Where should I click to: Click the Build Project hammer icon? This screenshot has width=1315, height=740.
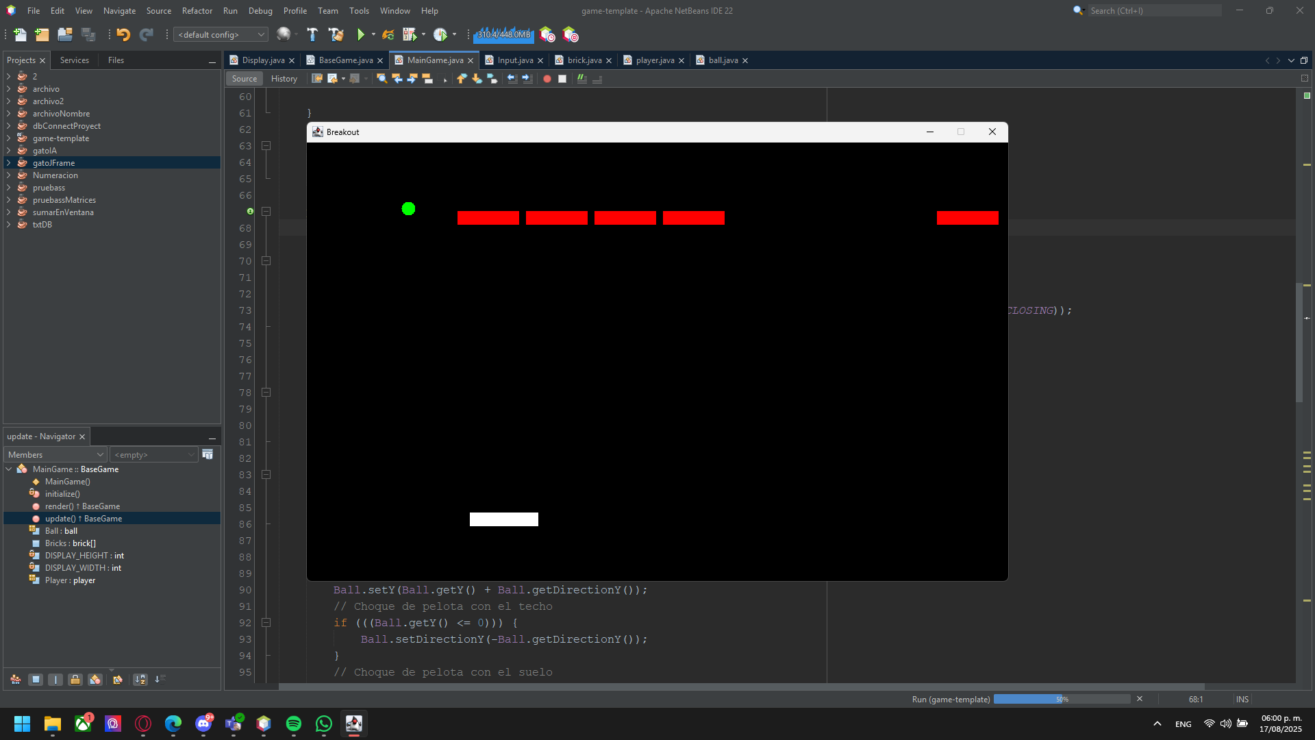tap(312, 34)
